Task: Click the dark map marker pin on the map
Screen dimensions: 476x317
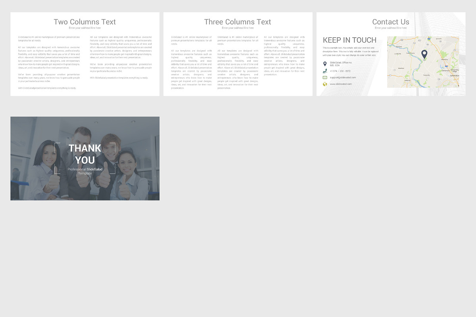Action: pyautogui.click(x=424, y=55)
